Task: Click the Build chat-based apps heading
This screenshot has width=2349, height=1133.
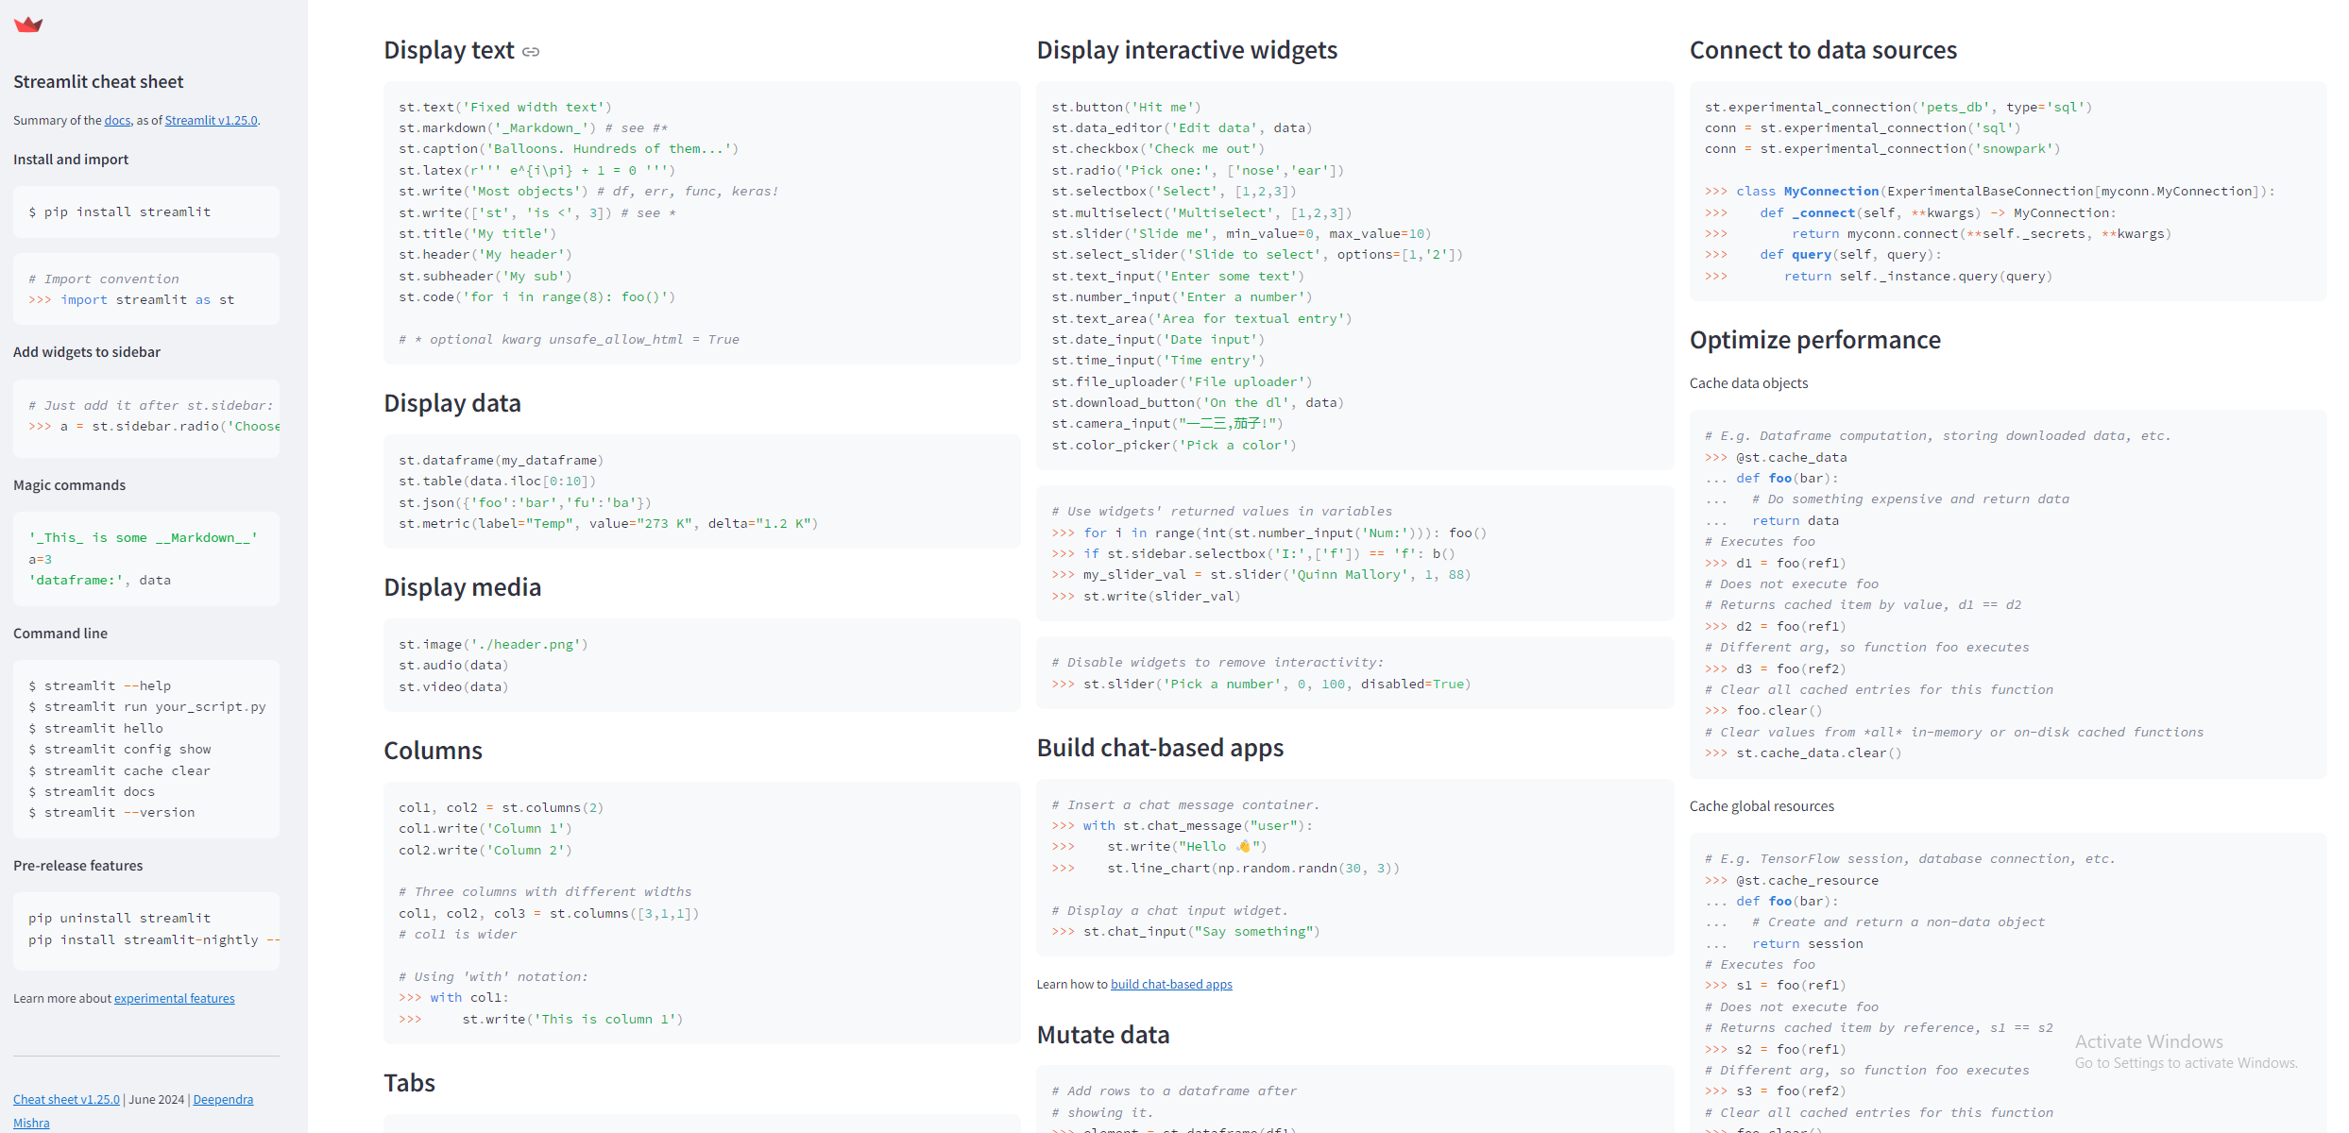Action: pos(1160,748)
